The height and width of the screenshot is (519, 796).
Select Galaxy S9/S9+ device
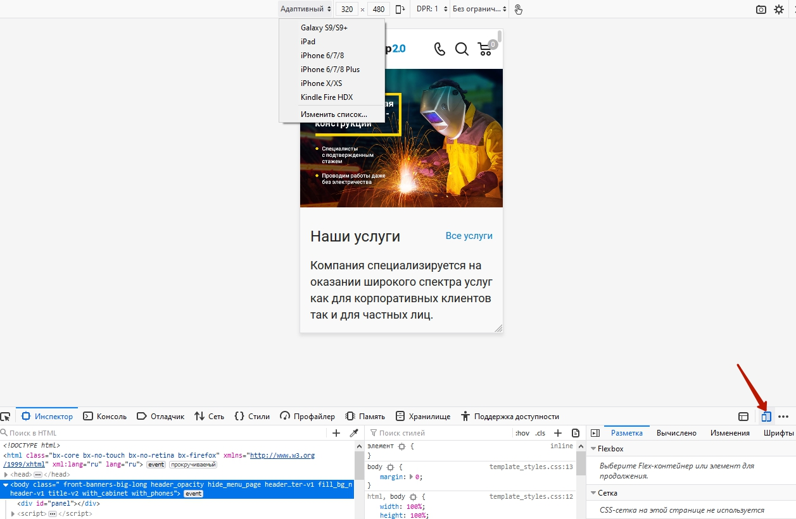332,28
